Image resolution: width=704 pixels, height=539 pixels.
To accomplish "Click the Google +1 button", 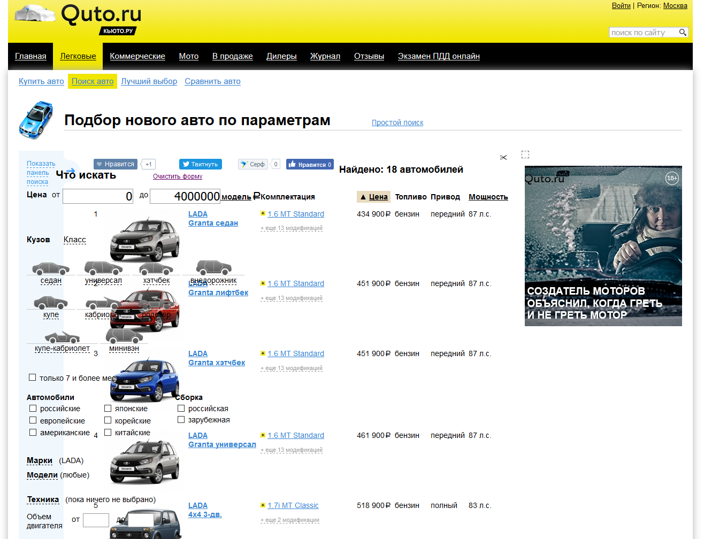I will point(148,164).
